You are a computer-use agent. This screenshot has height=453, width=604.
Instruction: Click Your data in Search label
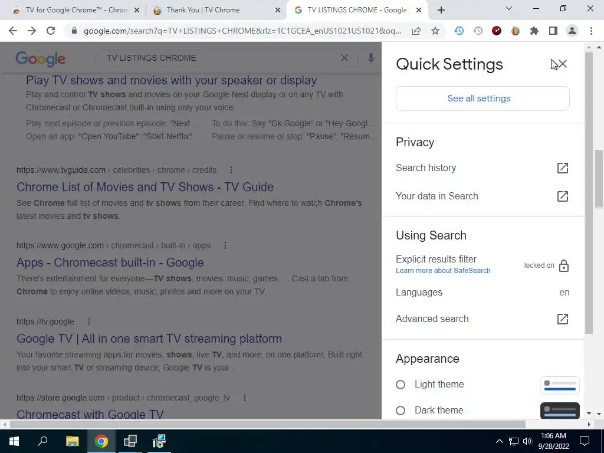(437, 196)
